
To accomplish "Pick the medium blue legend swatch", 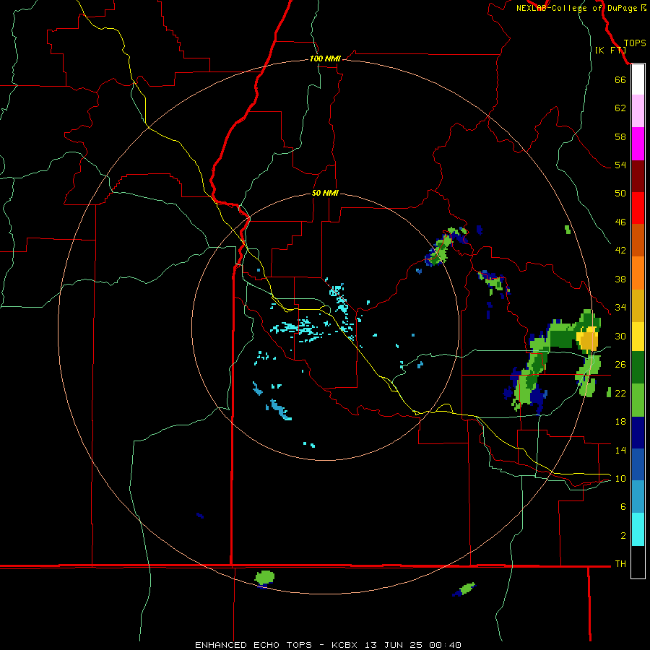I will [x=638, y=464].
